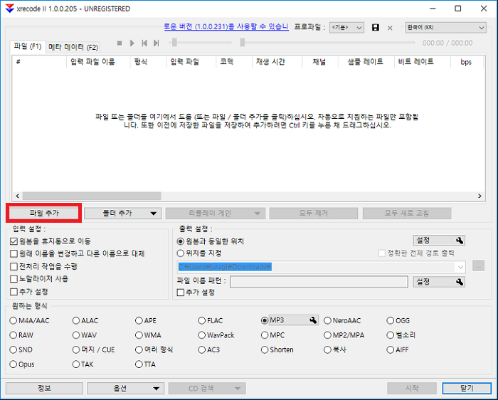The height and width of the screenshot is (400, 498).
Task: Select WMA output format
Action: (139, 335)
